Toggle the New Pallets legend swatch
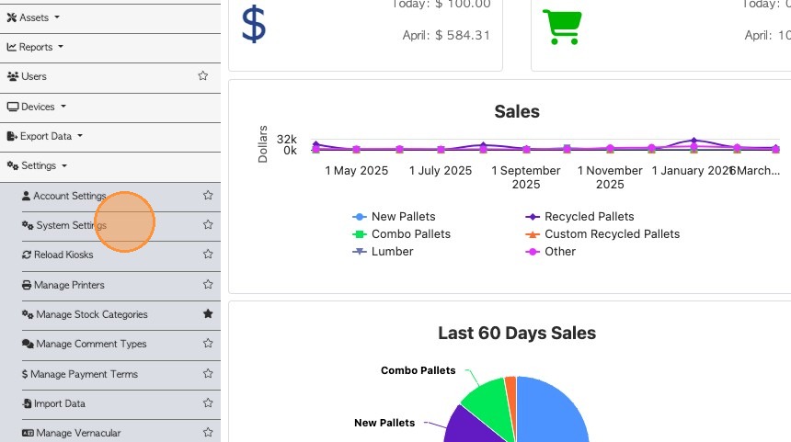Viewport: 791px width, 442px height. pyautogui.click(x=360, y=217)
